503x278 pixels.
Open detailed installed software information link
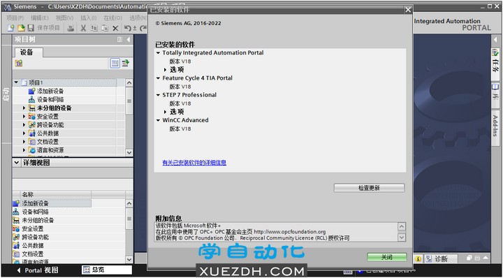[194, 163]
